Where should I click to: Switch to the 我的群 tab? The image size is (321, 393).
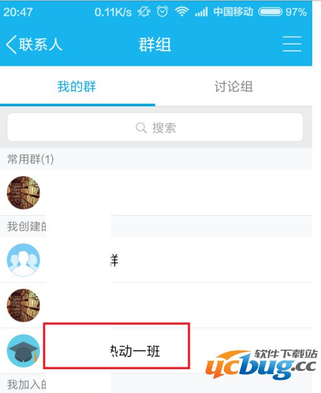click(x=77, y=87)
